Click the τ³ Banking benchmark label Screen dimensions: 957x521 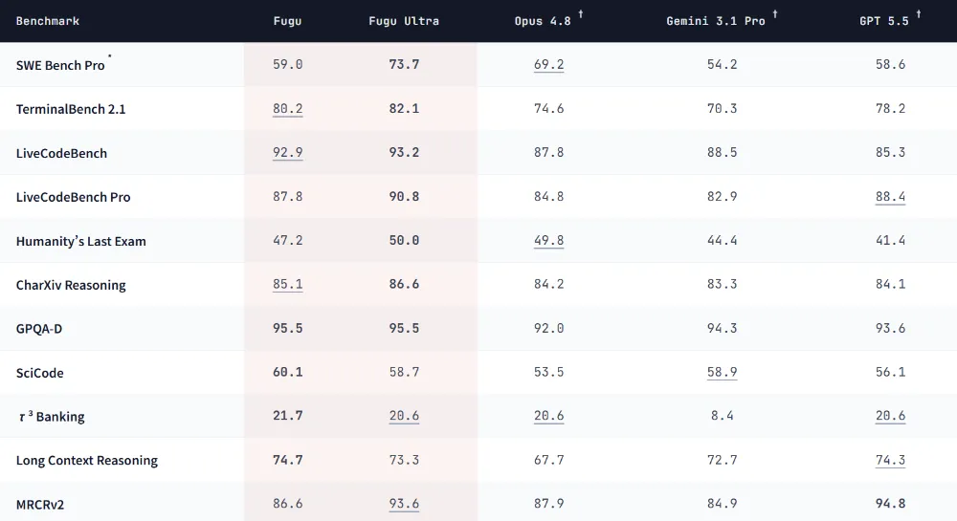(x=52, y=416)
